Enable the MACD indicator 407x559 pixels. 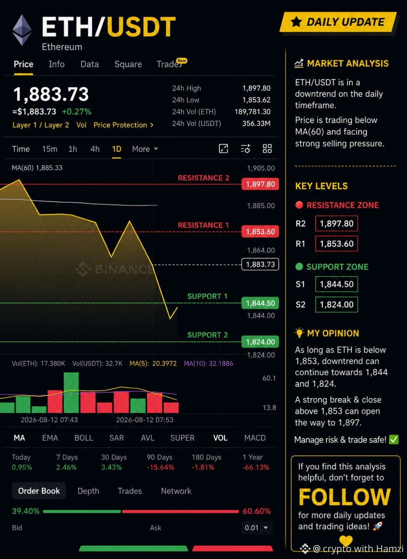click(255, 438)
